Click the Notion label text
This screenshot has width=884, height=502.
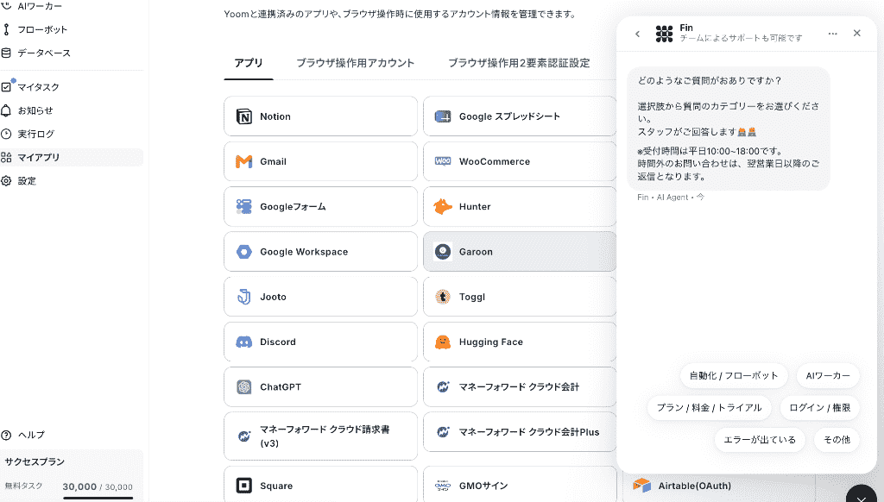tap(275, 116)
